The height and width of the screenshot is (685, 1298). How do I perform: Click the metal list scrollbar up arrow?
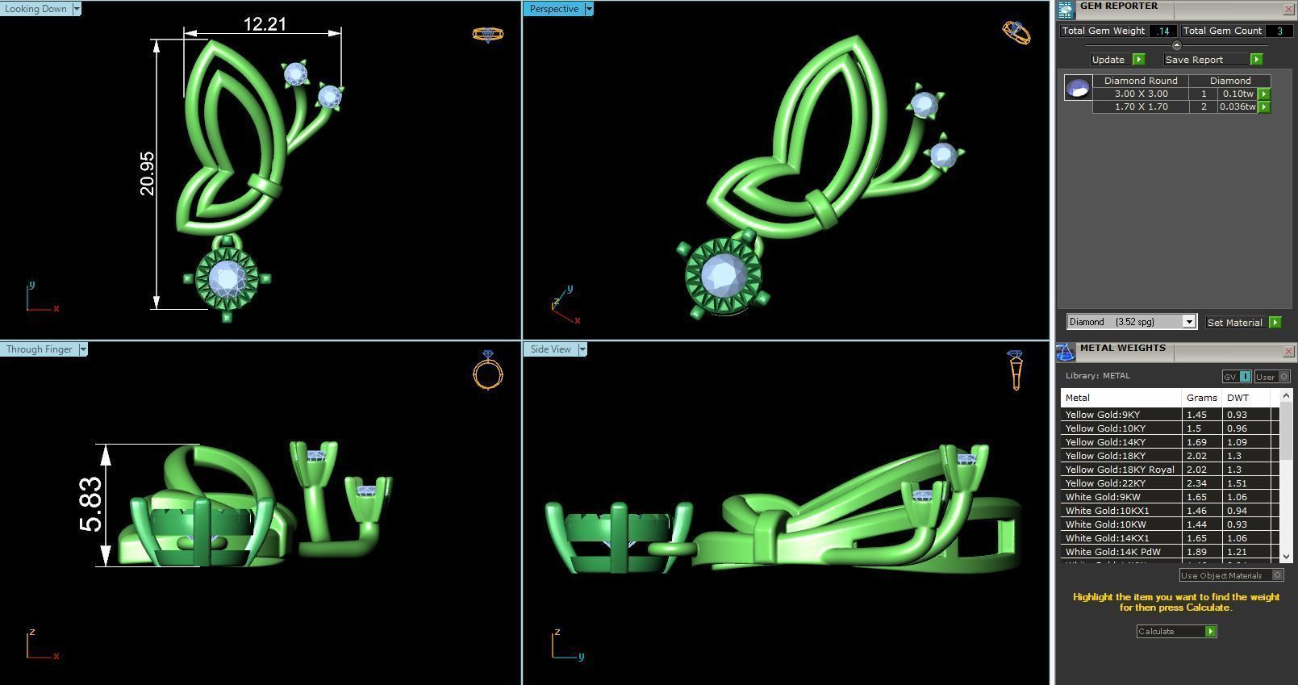tap(1286, 396)
